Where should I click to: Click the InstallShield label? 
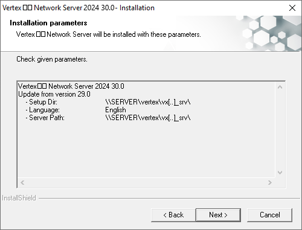pos(19,198)
